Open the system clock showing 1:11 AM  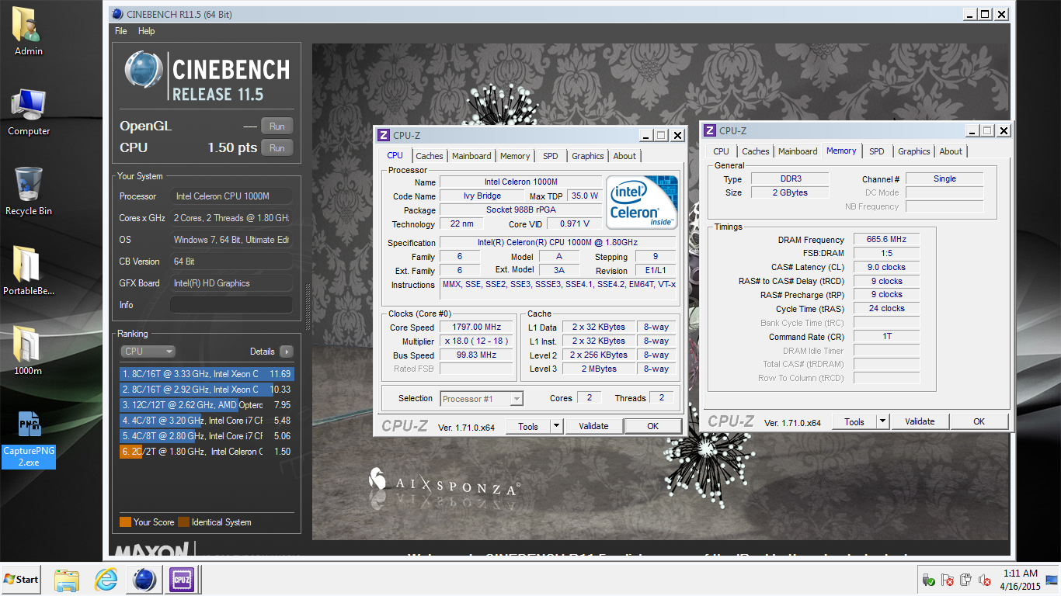point(1020,580)
